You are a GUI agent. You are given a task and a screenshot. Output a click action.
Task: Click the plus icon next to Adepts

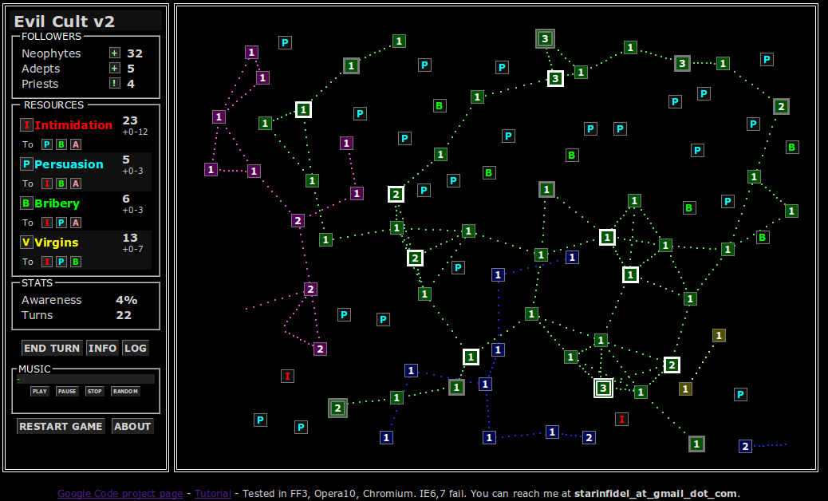[x=115, y=69]
